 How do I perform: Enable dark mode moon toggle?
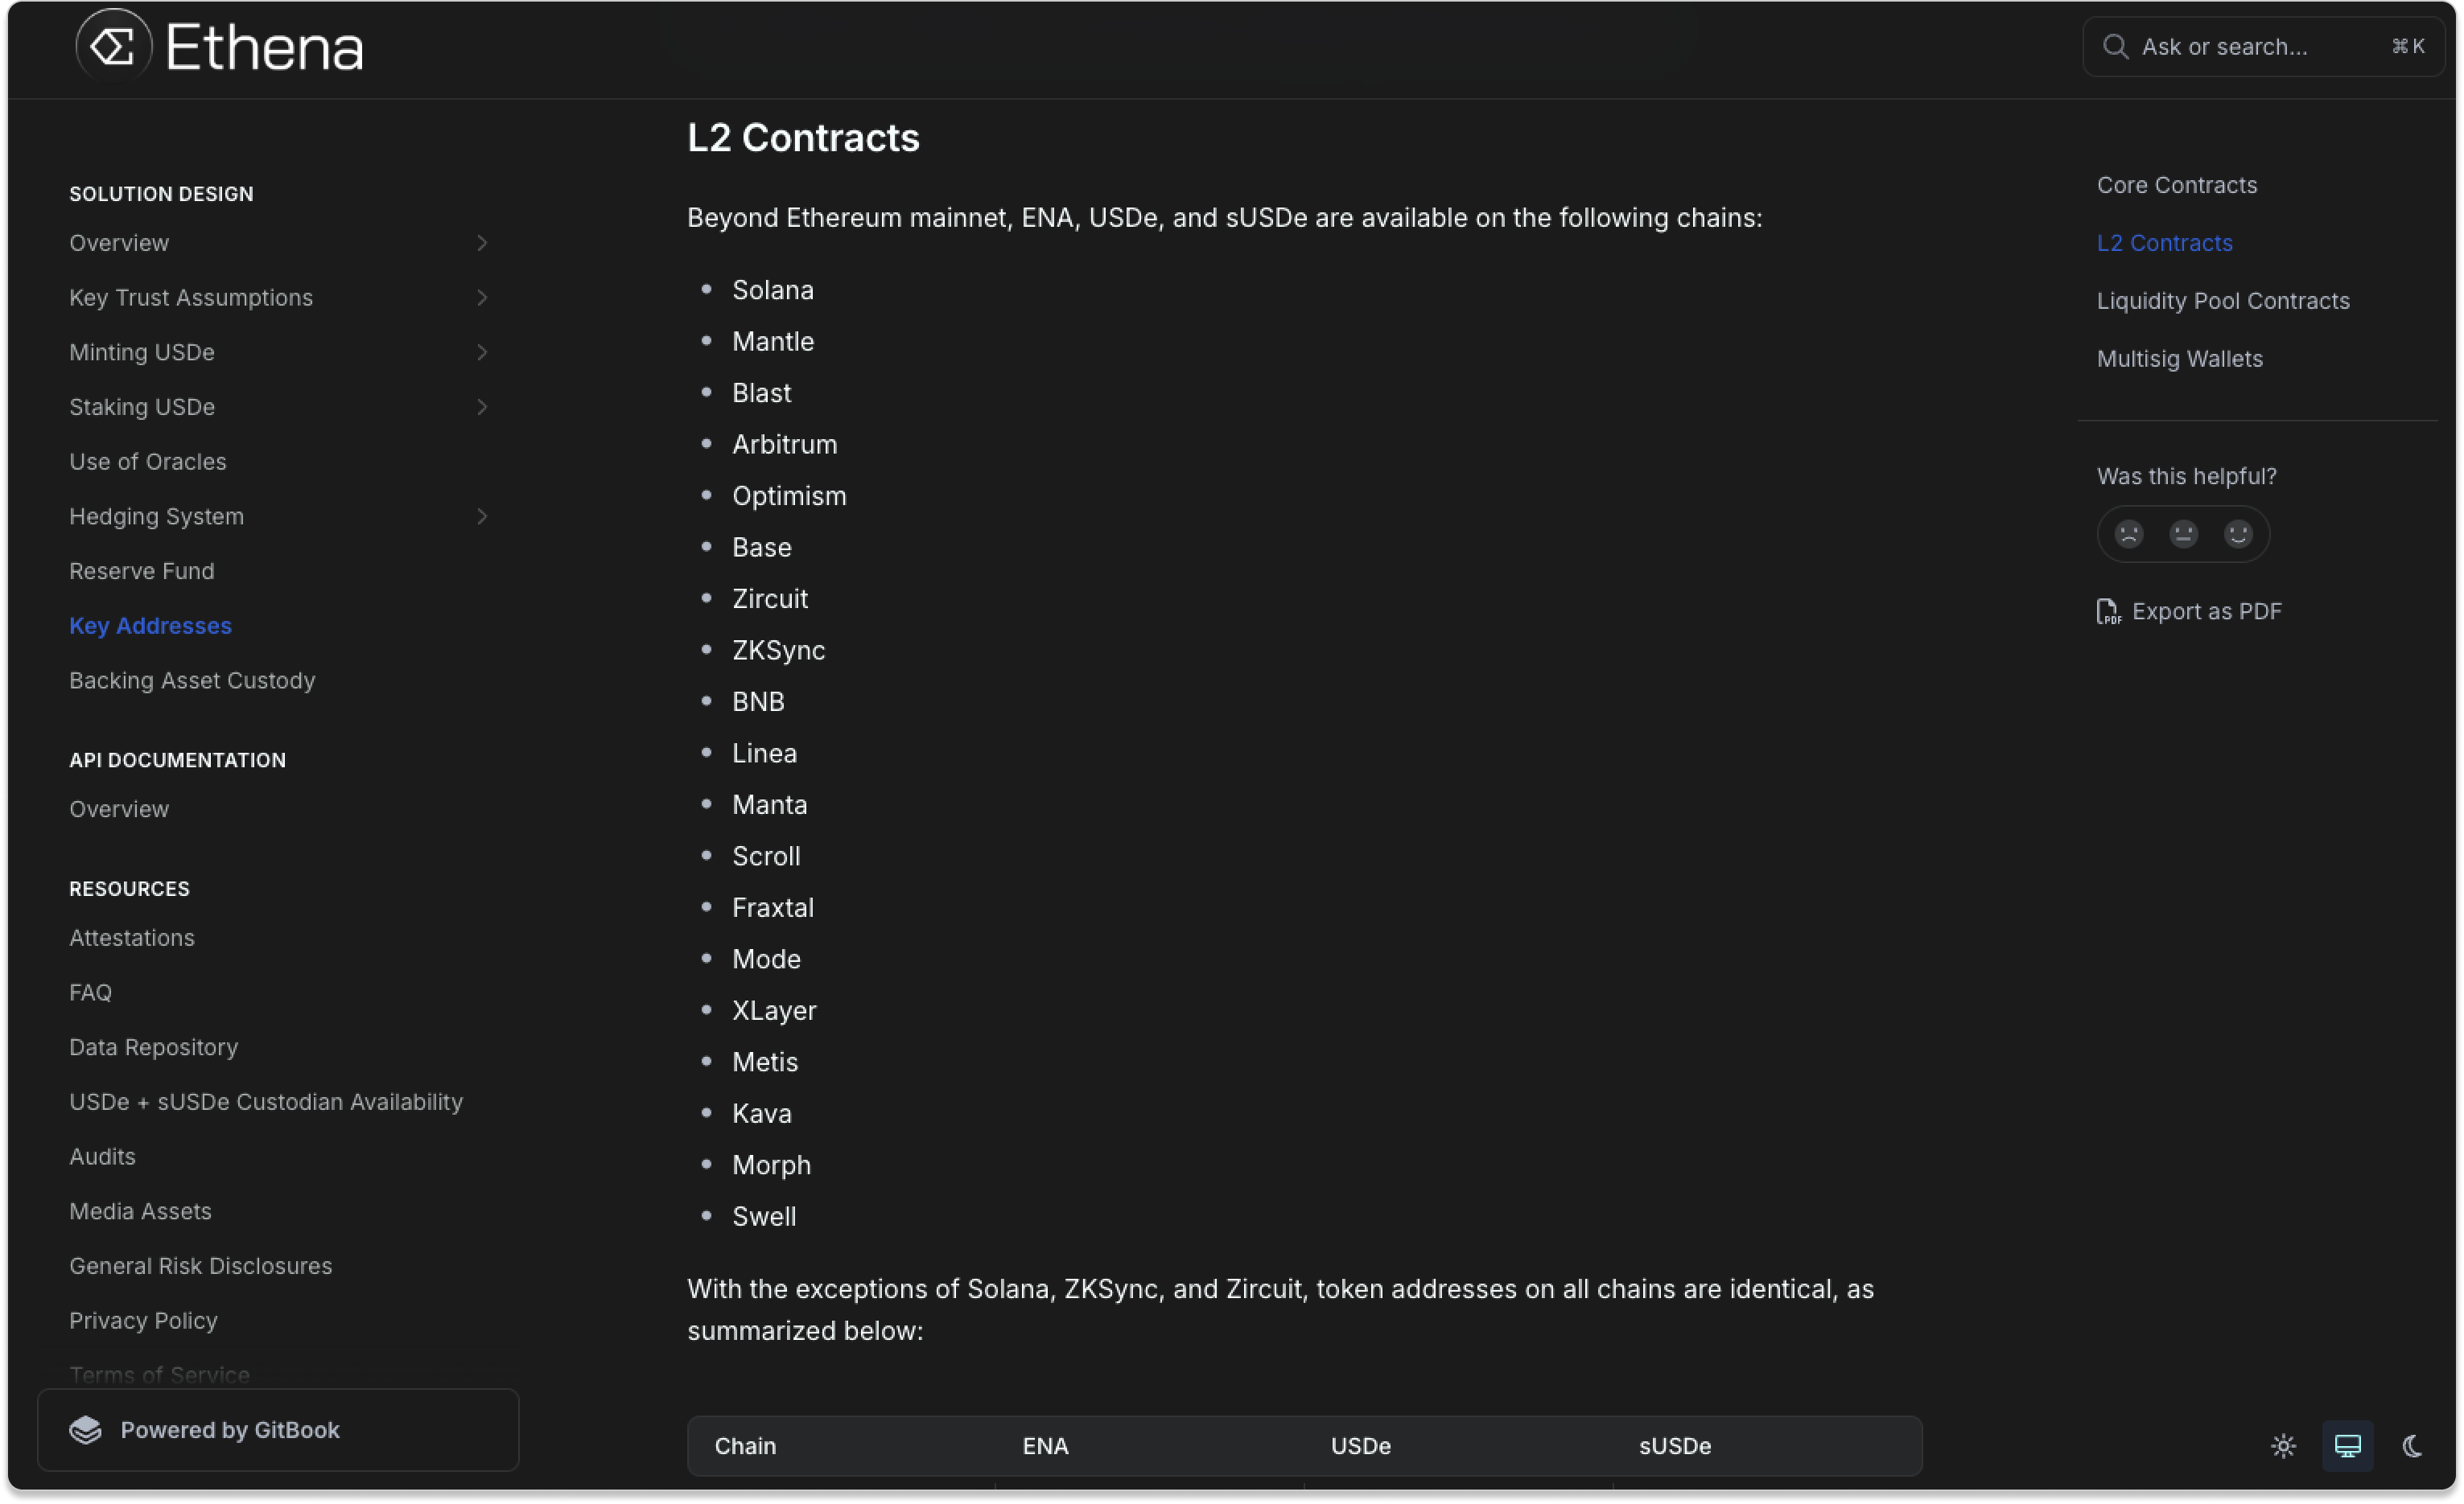point(2412,1446)
